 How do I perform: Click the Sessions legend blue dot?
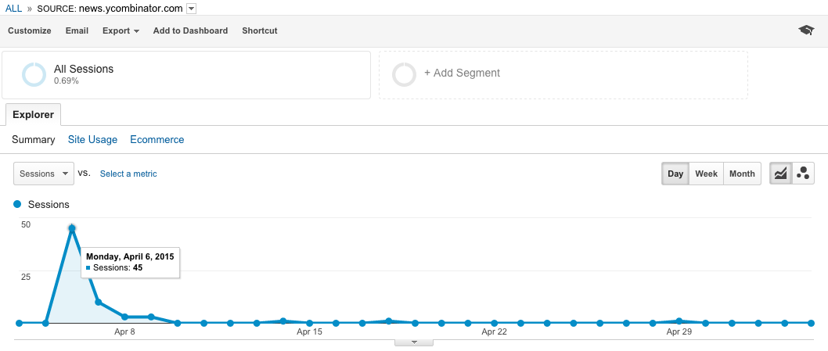[17, 204]
